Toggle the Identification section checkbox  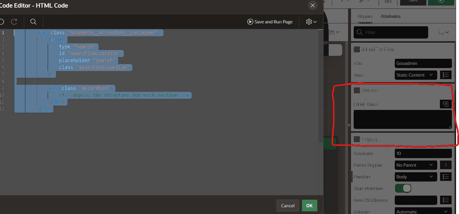click(357, 49)
